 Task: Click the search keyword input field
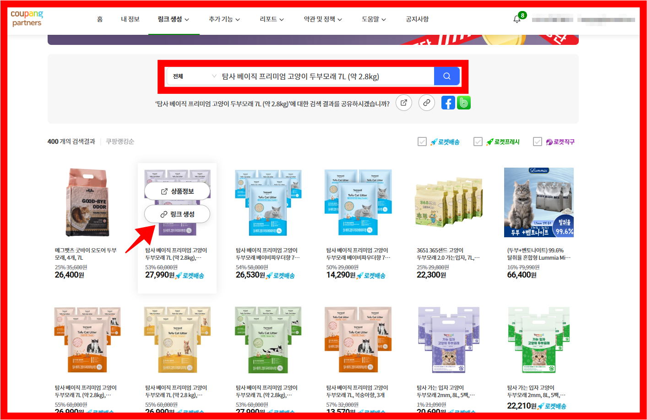click(327, 76)
